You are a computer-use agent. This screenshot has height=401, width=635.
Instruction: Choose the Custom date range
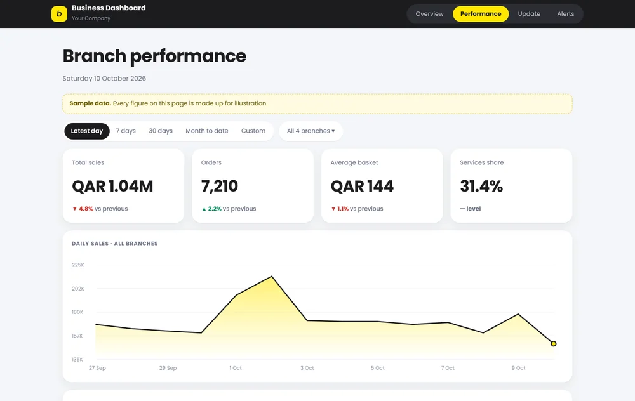[x=253, y=131]
